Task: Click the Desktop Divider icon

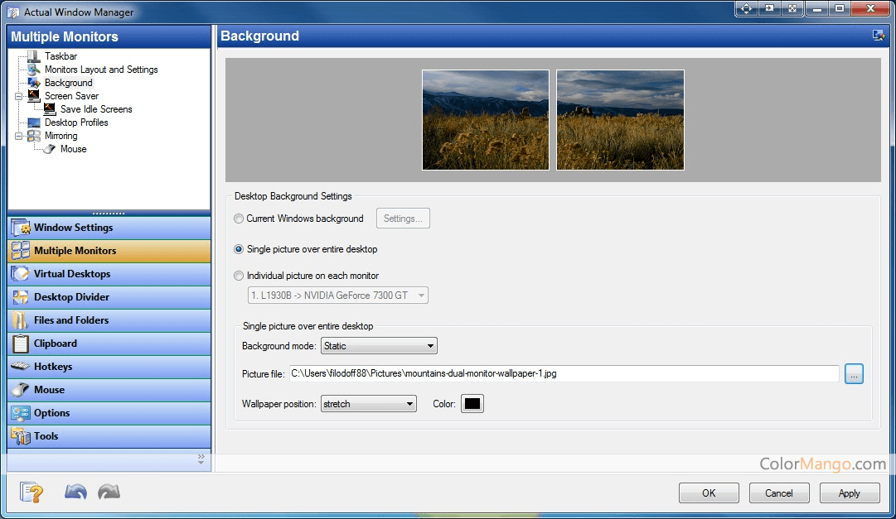Action: click(21, 297)
